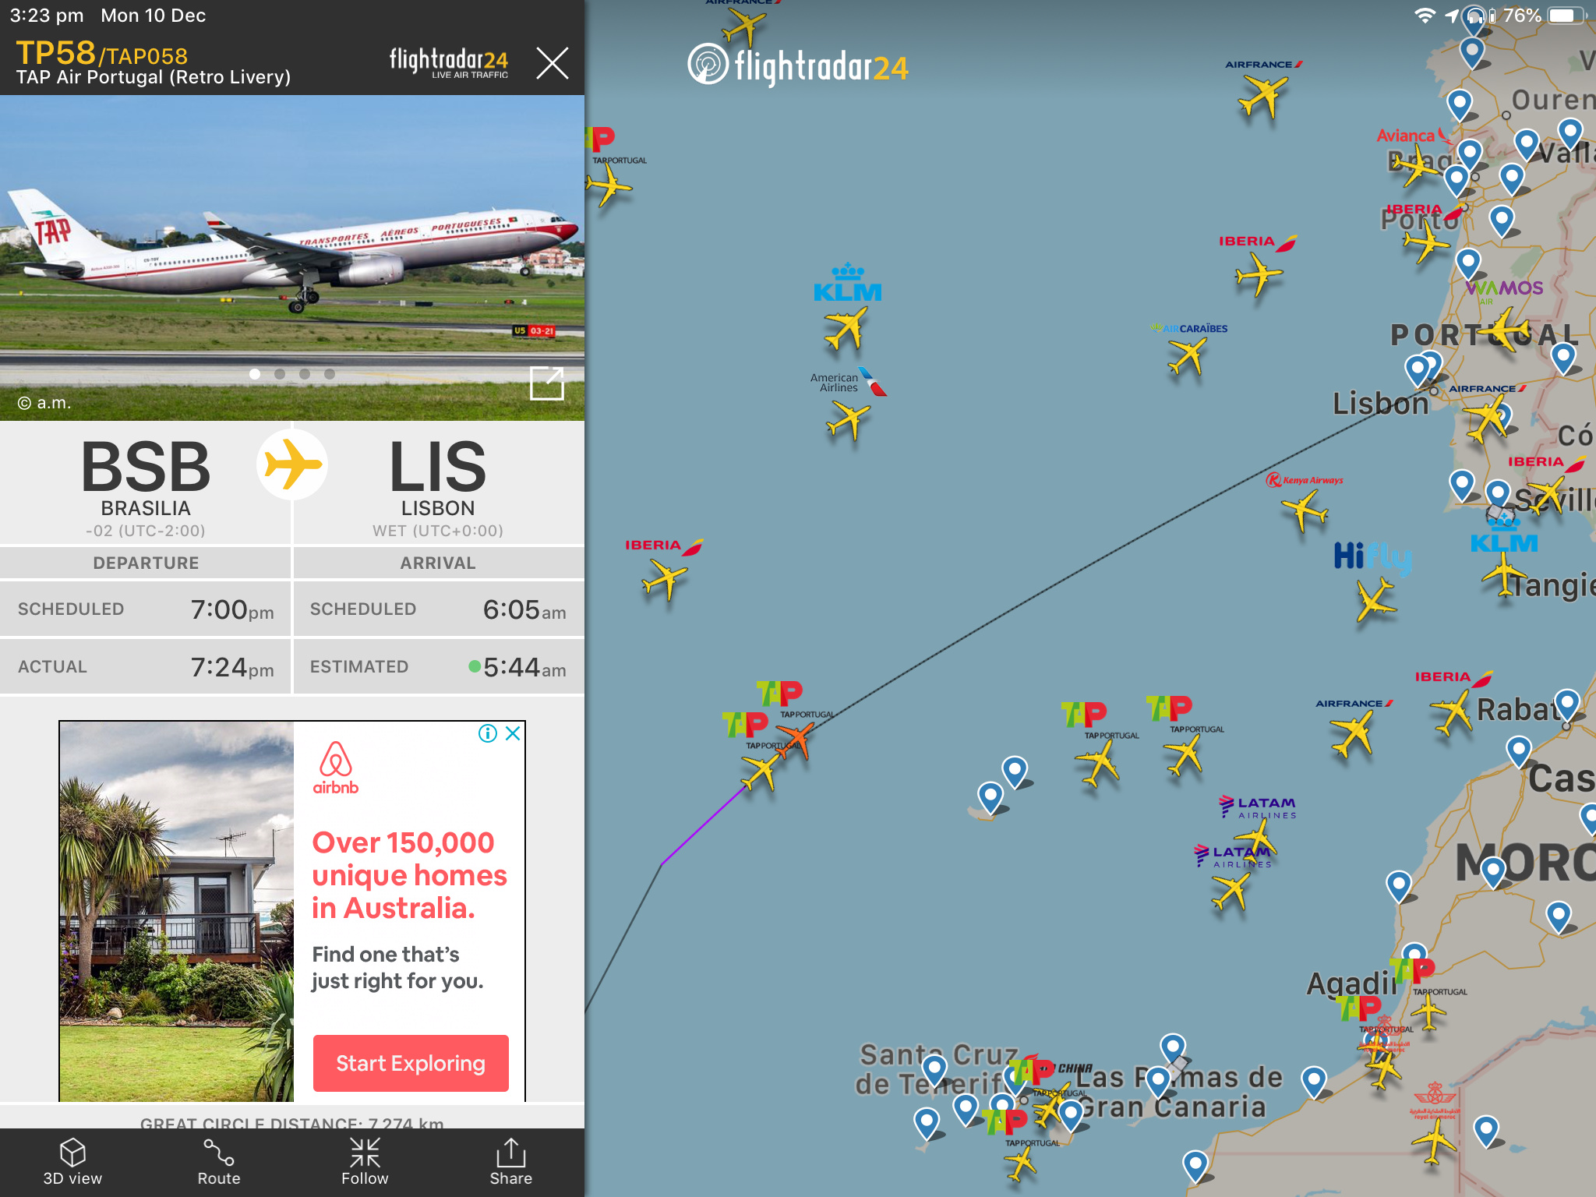
Task: Show the fourth aircraft photo via dot
Action: [330, 374]
